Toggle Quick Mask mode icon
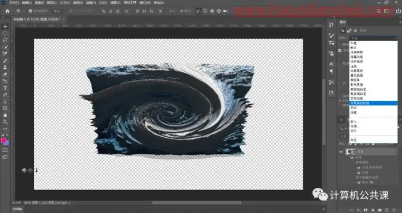The image size is (402, 213). click(x=5, y=150)
